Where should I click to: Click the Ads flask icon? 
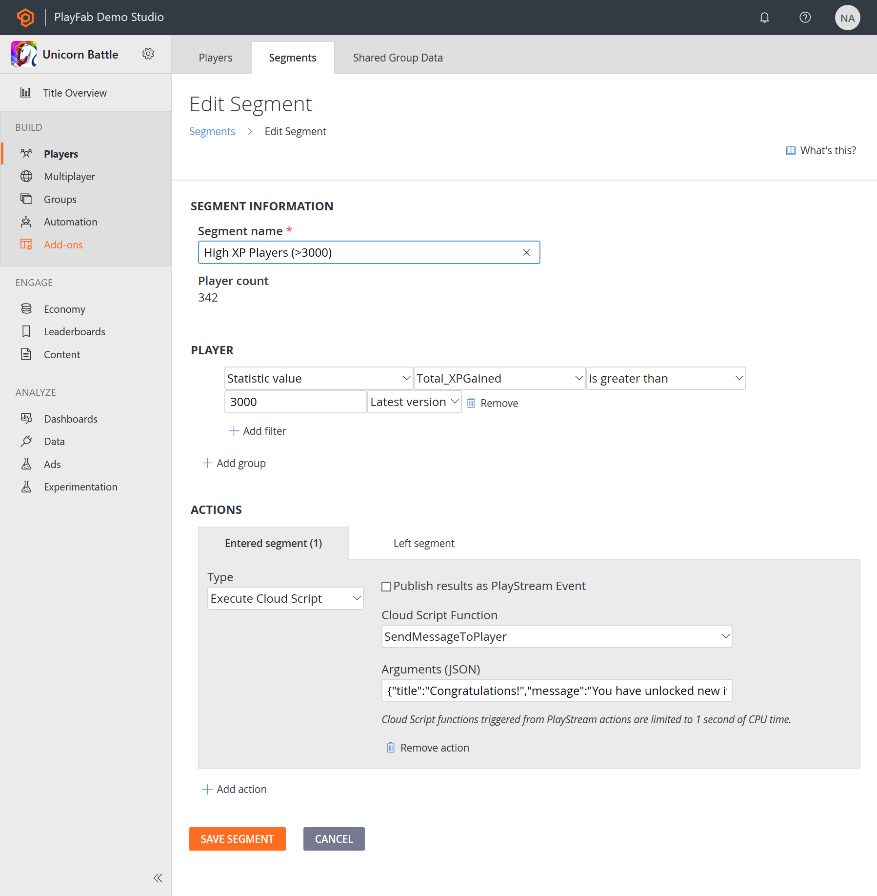click(26, 464)
